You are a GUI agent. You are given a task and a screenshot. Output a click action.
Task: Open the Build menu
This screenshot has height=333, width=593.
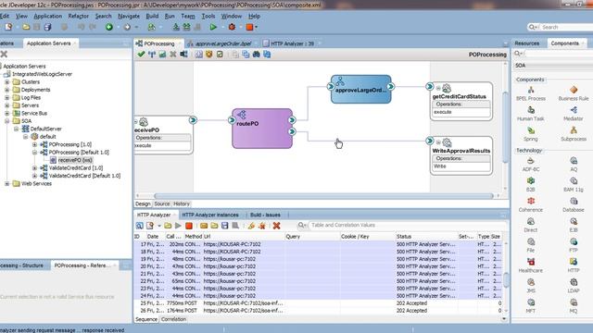click(152, 17)
